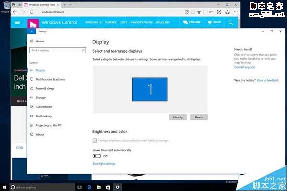Open the Home settings page
The width and height of the screenshot is (287, 191).
click(x=39, y=42)
